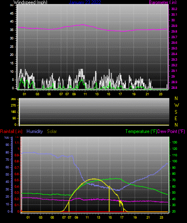Click hour 01 label below windspeed chart
Viewport: 187px width, 223px height.
click(x=24, y=94)
